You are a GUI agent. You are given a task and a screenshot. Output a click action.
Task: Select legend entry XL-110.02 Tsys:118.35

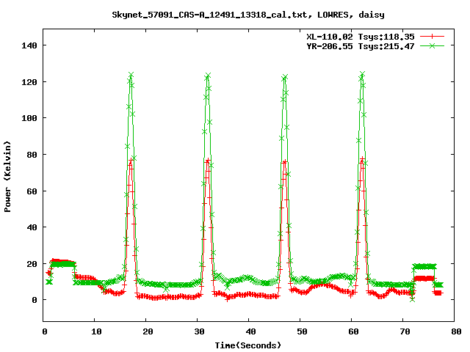click(x=361, y=37)
